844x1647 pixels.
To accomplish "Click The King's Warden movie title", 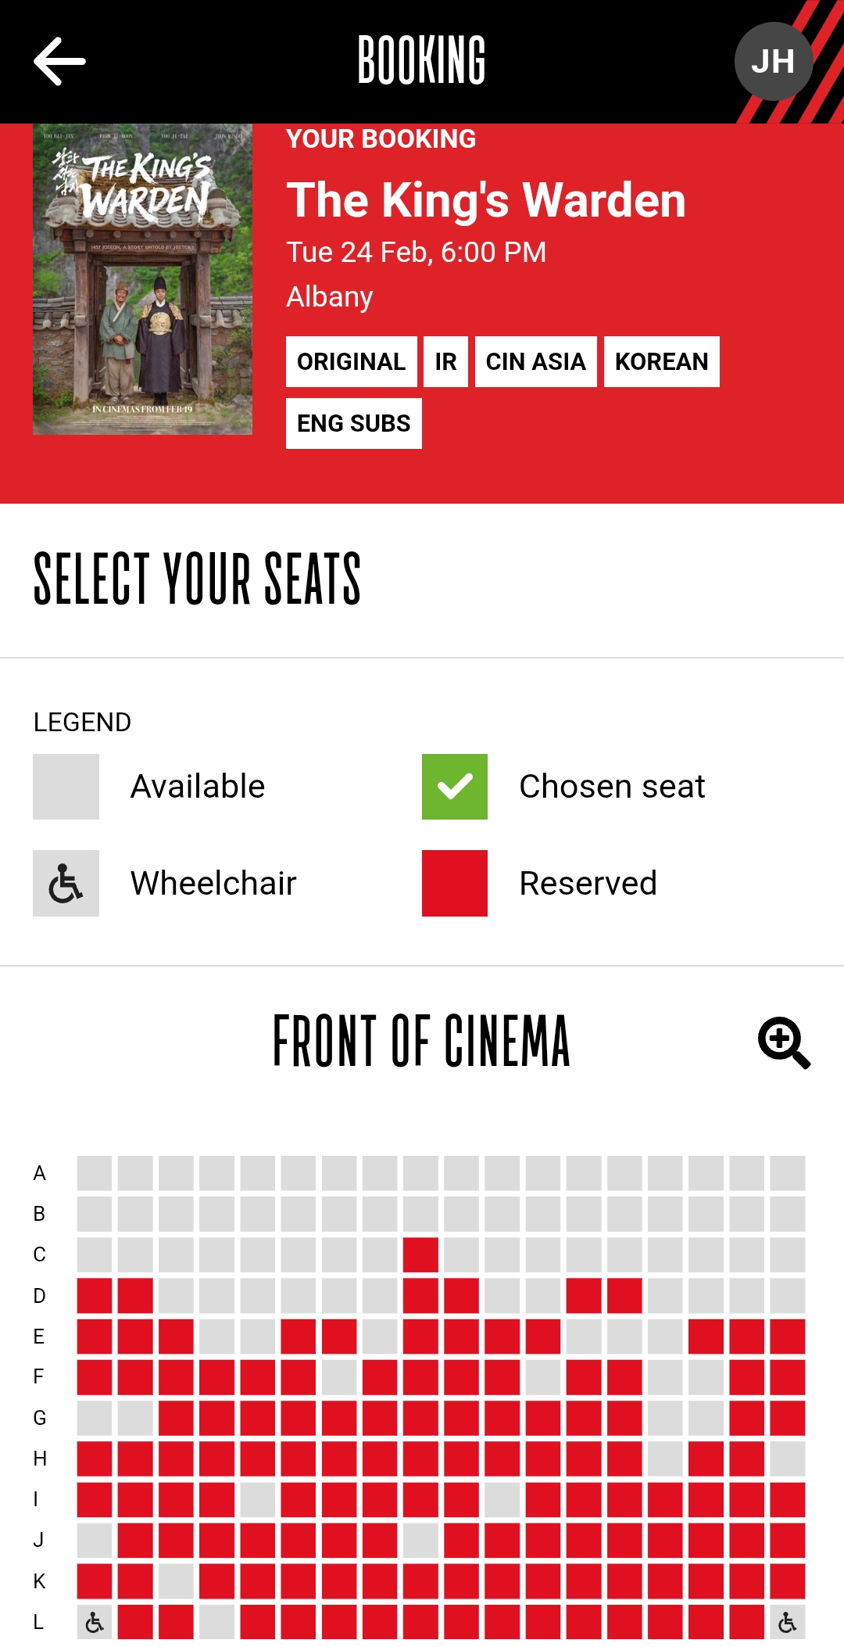I will point(486,200).
